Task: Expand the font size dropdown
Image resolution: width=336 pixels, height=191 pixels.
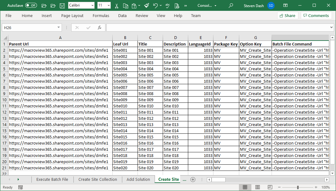Action: [x=108, y=6]
